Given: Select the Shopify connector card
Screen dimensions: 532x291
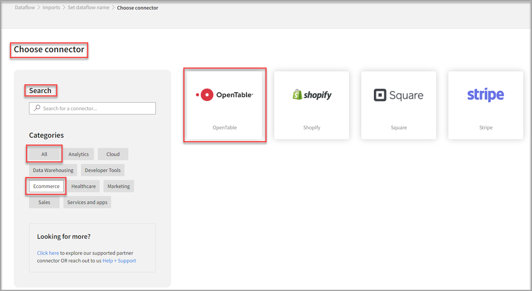Looking at the screenshot, I should click(312, 105).
